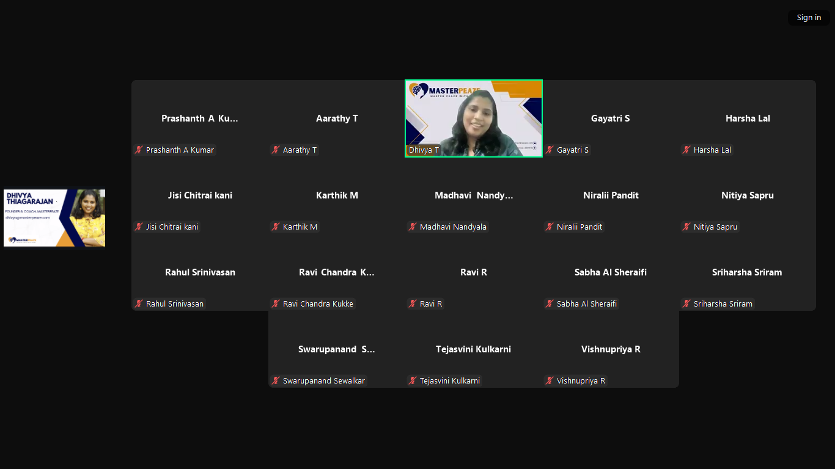
Task: Click the microphone icon beside Tejasvini Kulkarni
Action: (x=412, y=380)
